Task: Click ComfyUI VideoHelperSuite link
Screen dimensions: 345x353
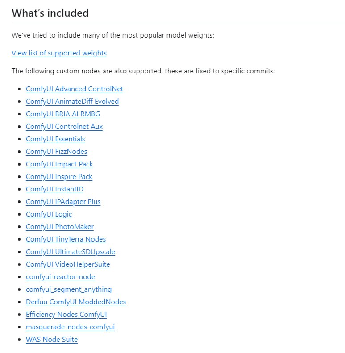Action: click(x=68, y=264)
